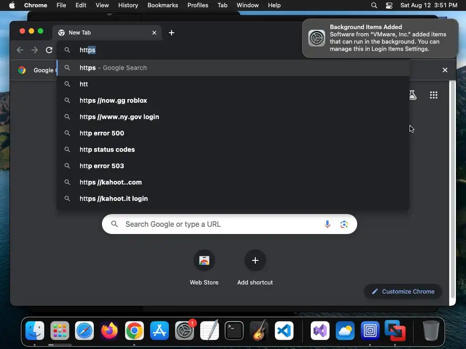Click the Chrome forward arrow button

35,50
